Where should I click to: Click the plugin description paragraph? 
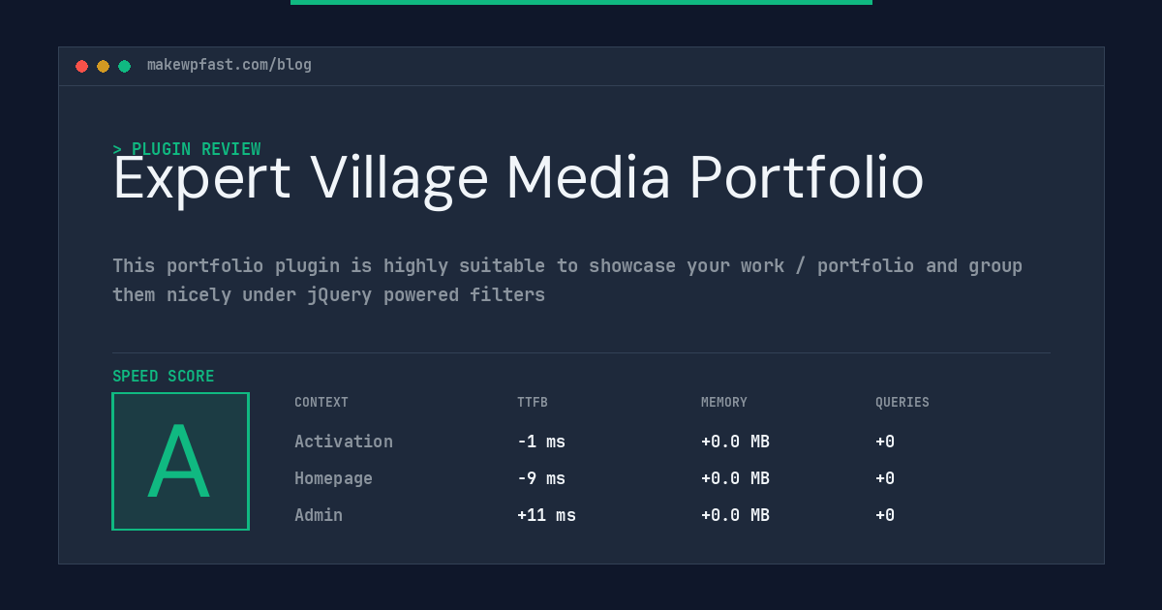567,280
